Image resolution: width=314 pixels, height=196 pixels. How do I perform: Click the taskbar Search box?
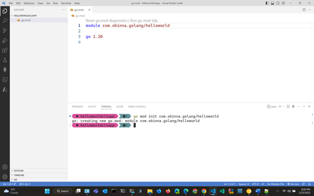click(63, 191)
